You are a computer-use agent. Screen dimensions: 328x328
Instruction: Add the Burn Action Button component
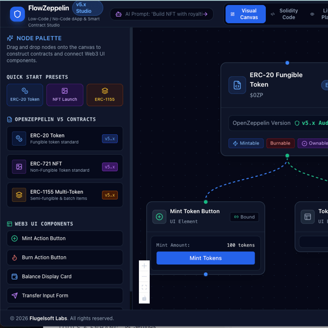point(65,257)
